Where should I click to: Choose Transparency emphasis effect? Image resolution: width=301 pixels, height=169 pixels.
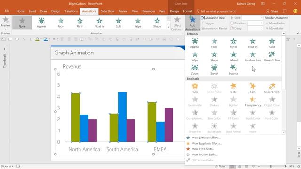[253, 101]
